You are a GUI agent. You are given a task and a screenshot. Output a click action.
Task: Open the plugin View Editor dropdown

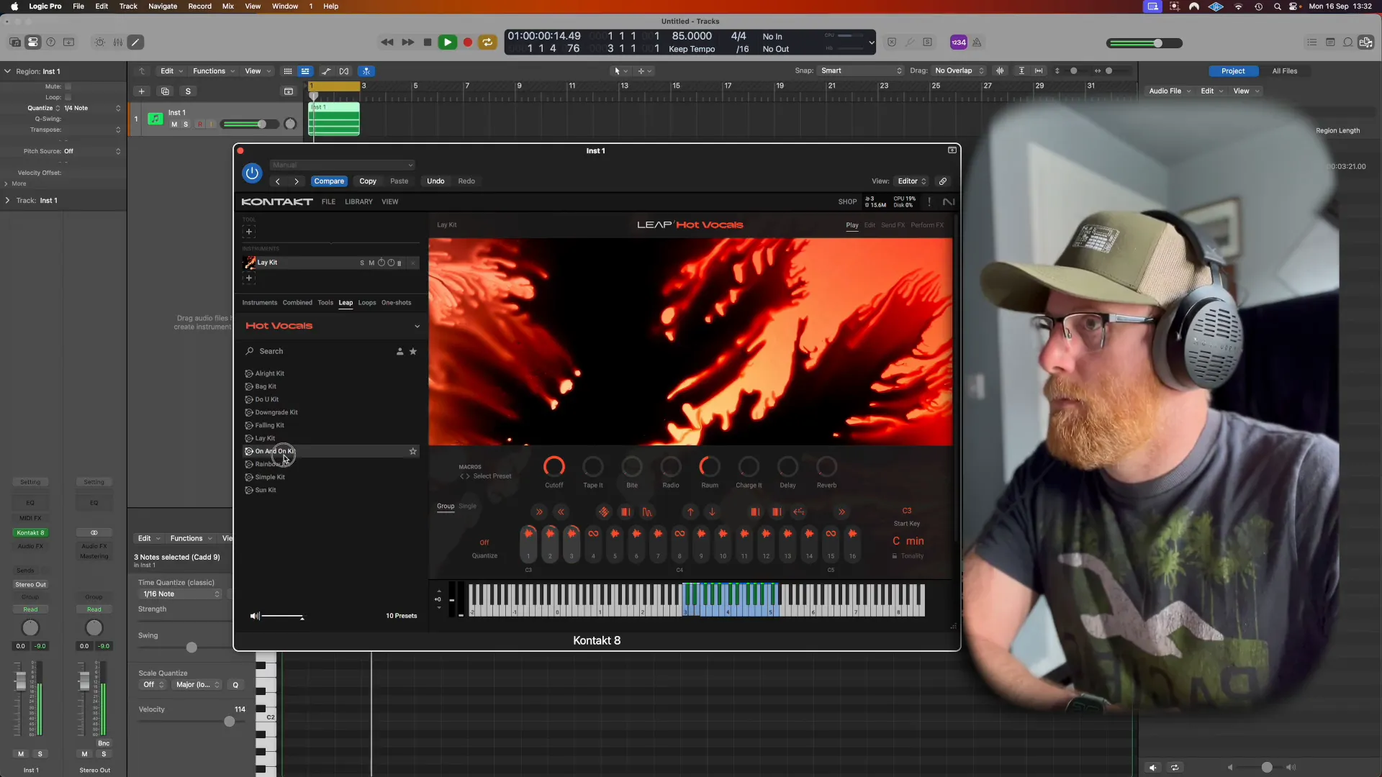point(911,181)
